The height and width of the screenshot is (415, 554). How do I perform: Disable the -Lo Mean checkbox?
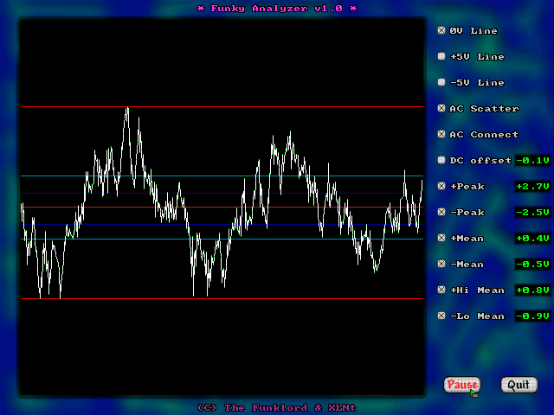[x=441, y=316]
